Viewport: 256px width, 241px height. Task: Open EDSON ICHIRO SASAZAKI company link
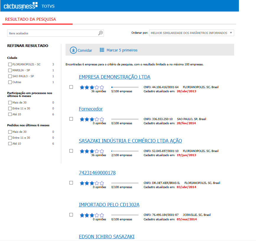tap(107, 237)
